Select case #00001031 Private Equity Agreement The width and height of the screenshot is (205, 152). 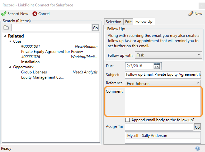point(59,49)
